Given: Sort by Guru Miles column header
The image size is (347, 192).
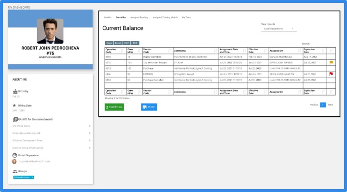Looking at the screenshot, I should (134, 51).
